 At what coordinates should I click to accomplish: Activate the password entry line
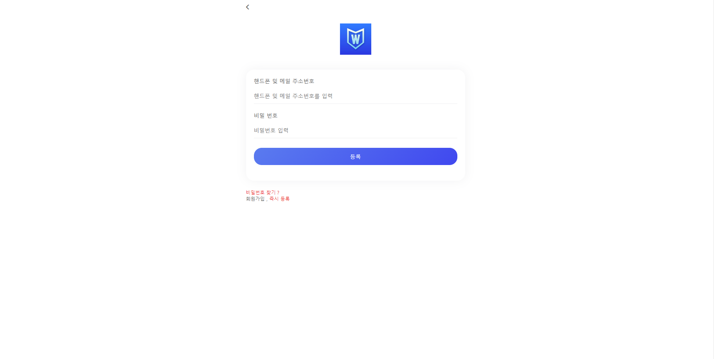pyautogui.click(x=355, y=130)
